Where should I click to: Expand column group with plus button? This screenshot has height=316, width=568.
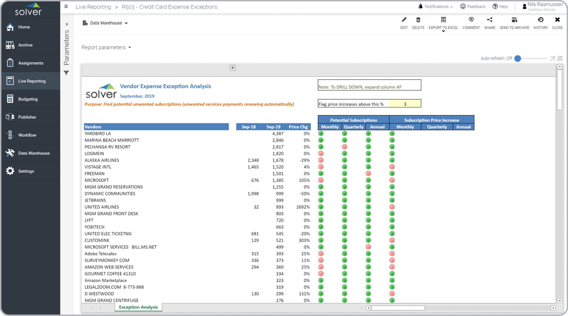coord(233,68)
